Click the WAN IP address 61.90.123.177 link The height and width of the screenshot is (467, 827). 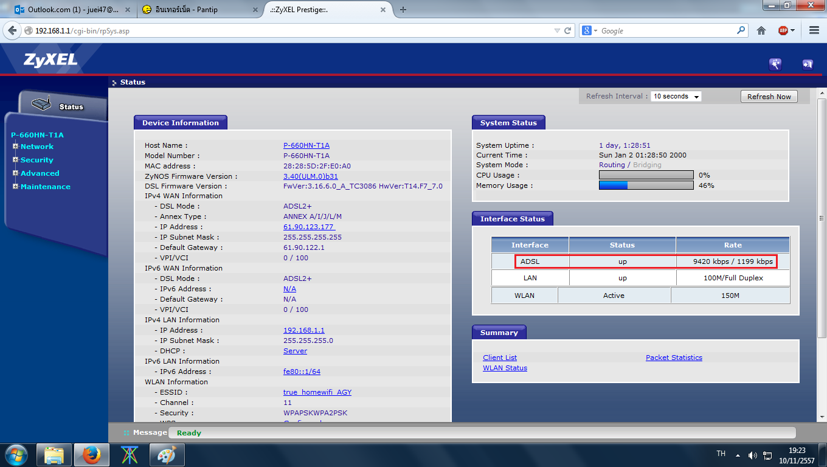click(310, 227)
